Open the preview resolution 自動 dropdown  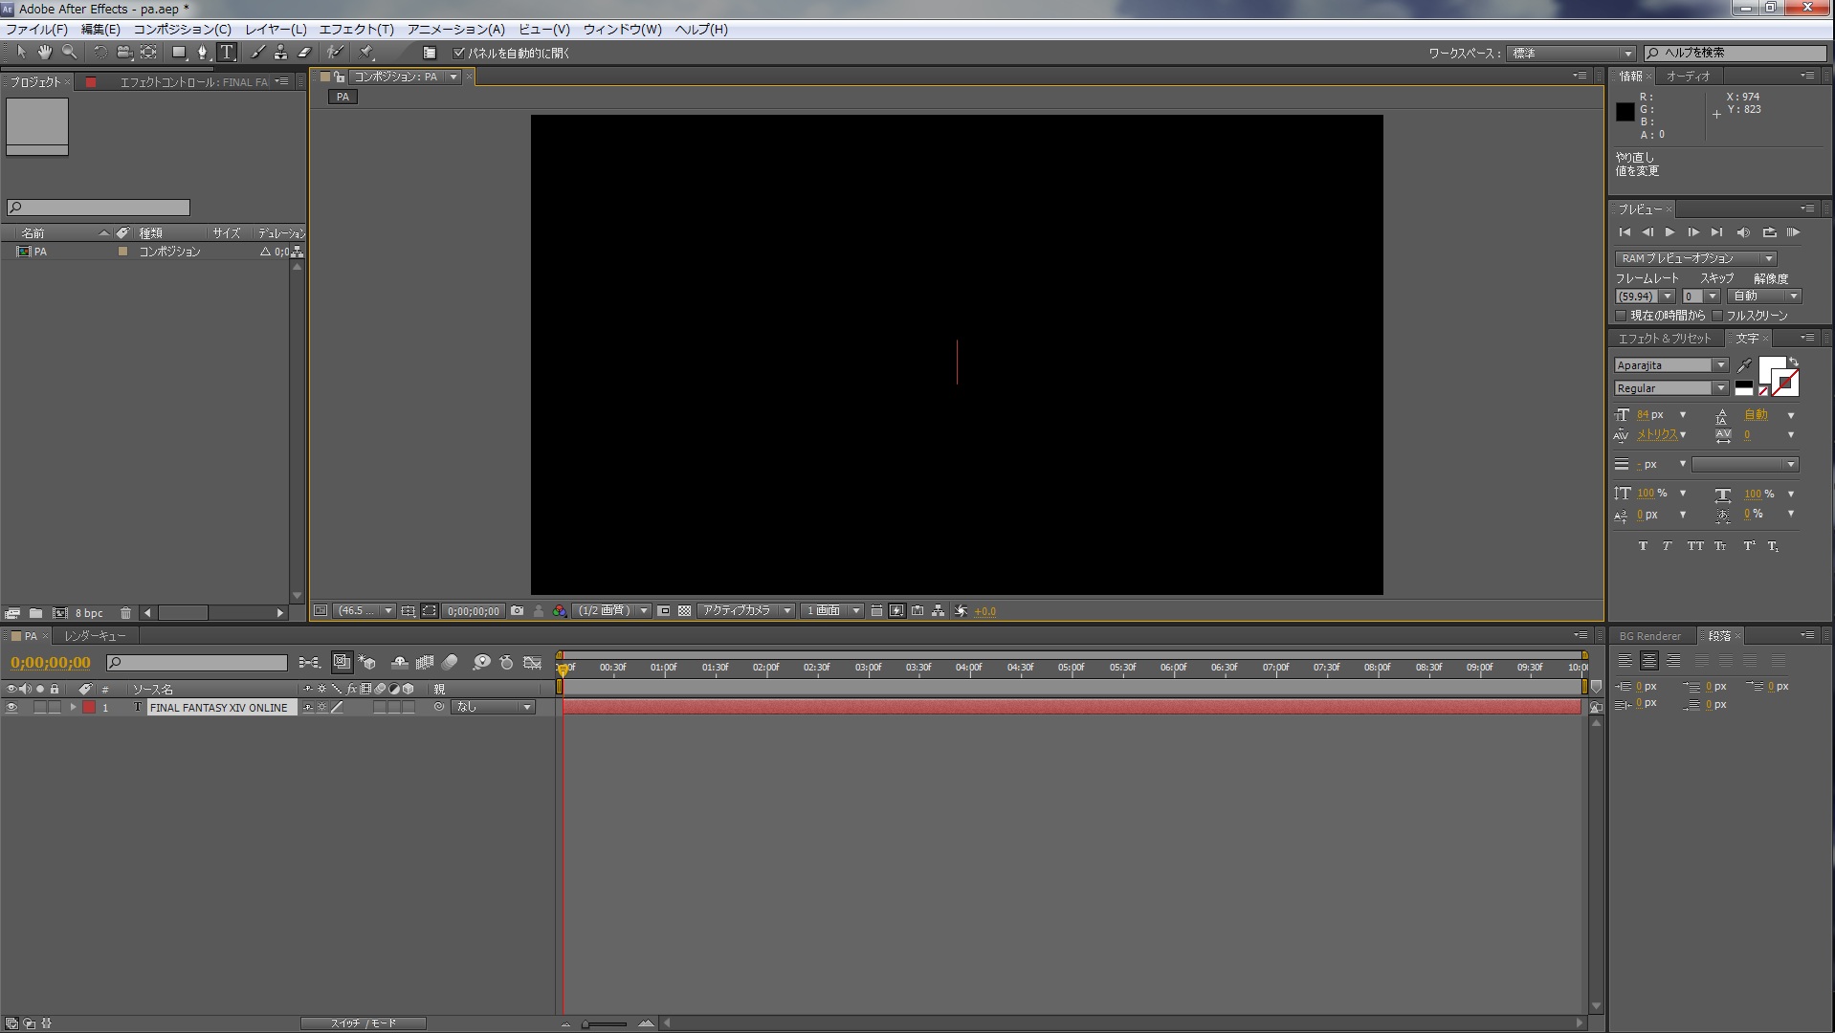[1766, 297]
